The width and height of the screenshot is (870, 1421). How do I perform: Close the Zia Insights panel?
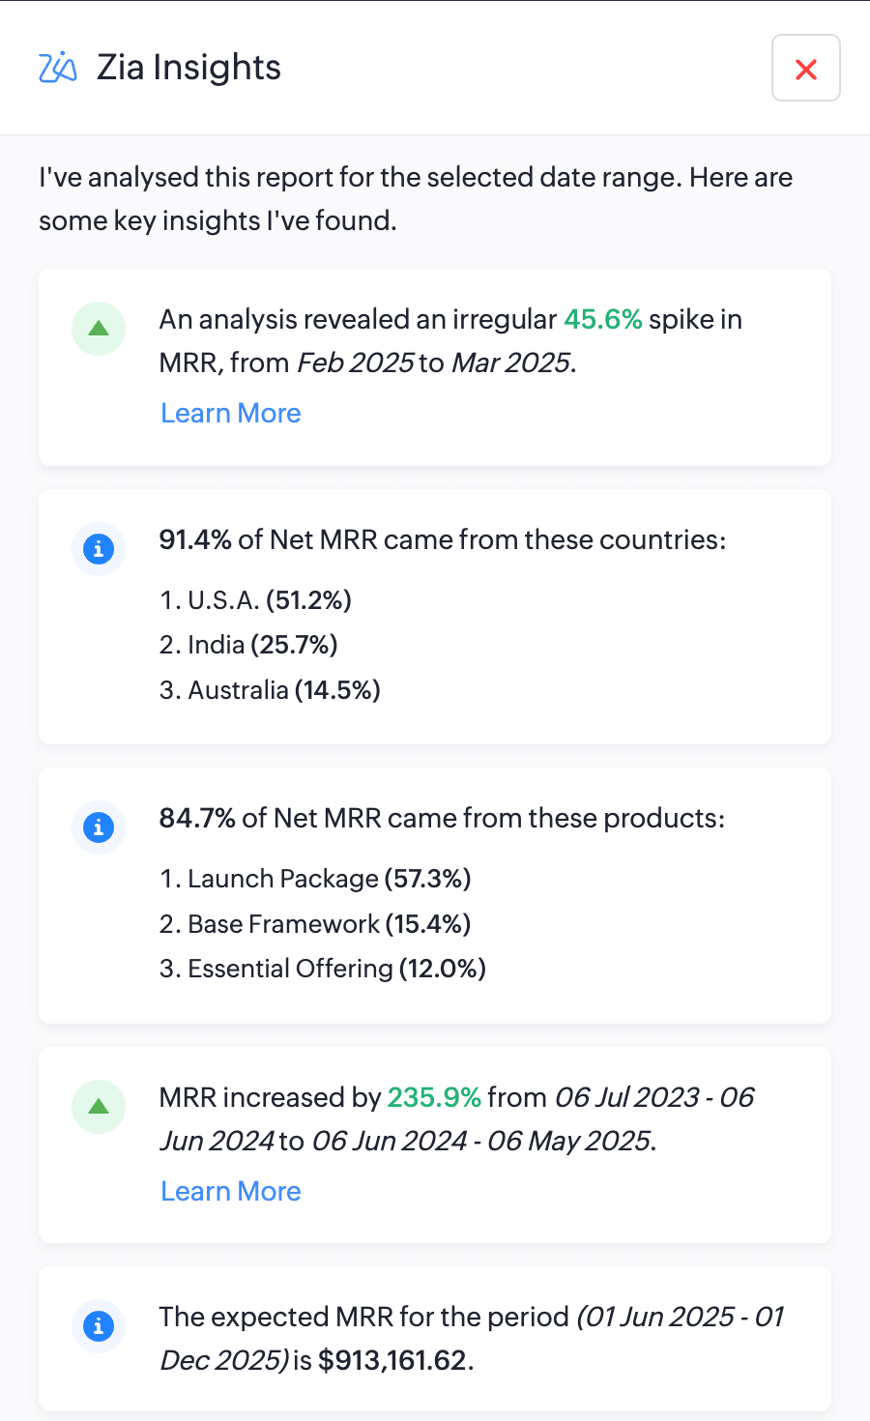[805, 68]
